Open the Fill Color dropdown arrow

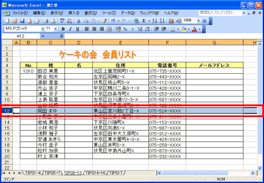click(189, 29)
